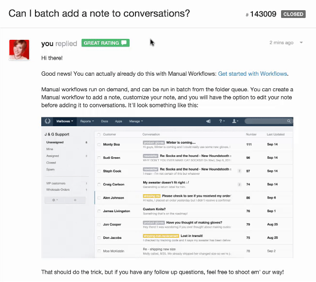Click the speech bubble in Great Rating badge

tap(124, 43)
